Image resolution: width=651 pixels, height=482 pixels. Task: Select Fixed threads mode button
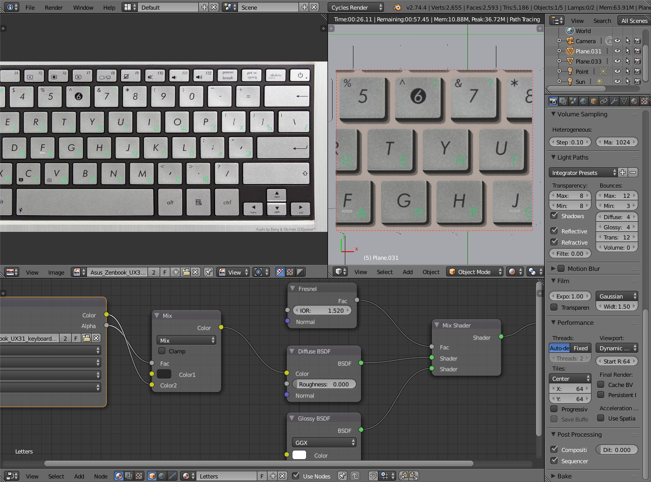pyautogui.click(x=580, y=348)
